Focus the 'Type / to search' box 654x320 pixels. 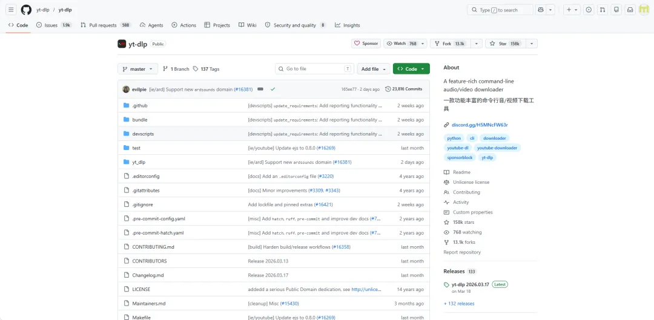500,10
